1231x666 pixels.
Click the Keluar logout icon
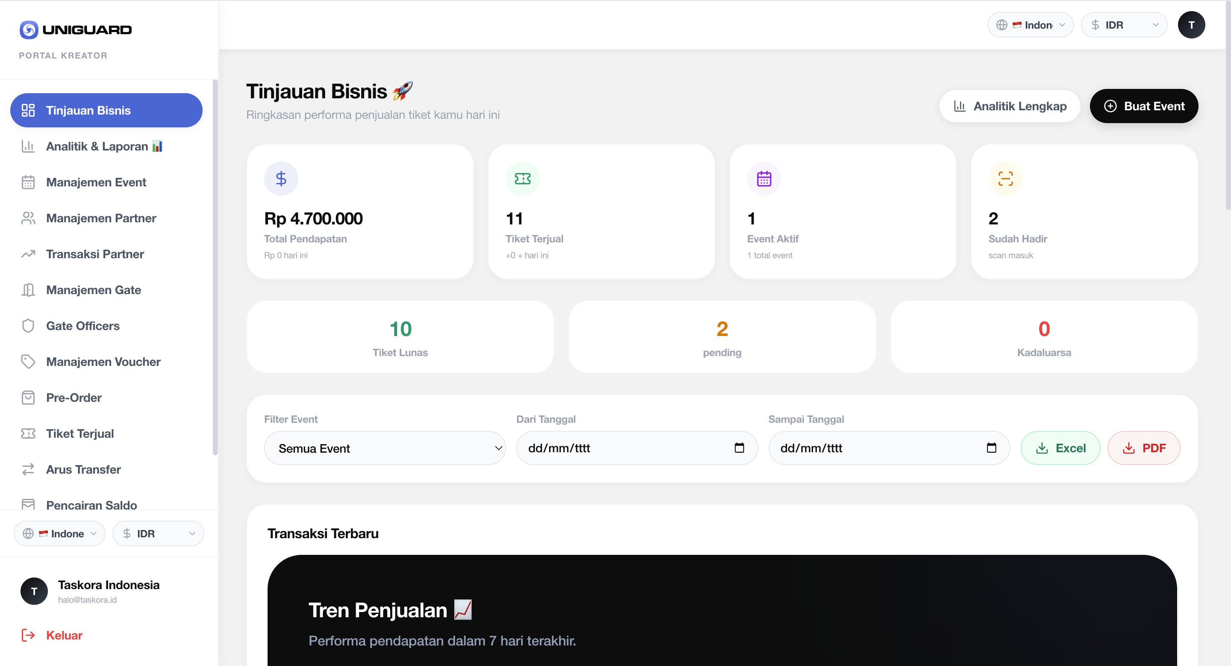click(x=29, y=635)
